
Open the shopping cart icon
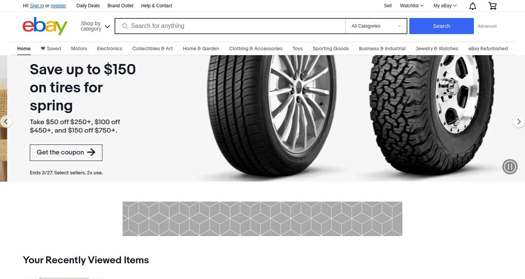pos(492,6)
